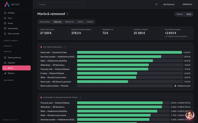Viewport: 198px width, 123px height.
Task: Open help icon for Nacenené vs reálna
Action: tap(80, 97)
